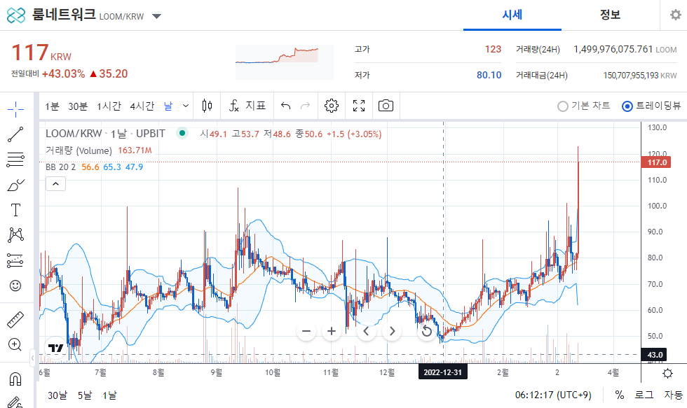Click the 거래량 (Volume) indicator label

tap(79, 150)
